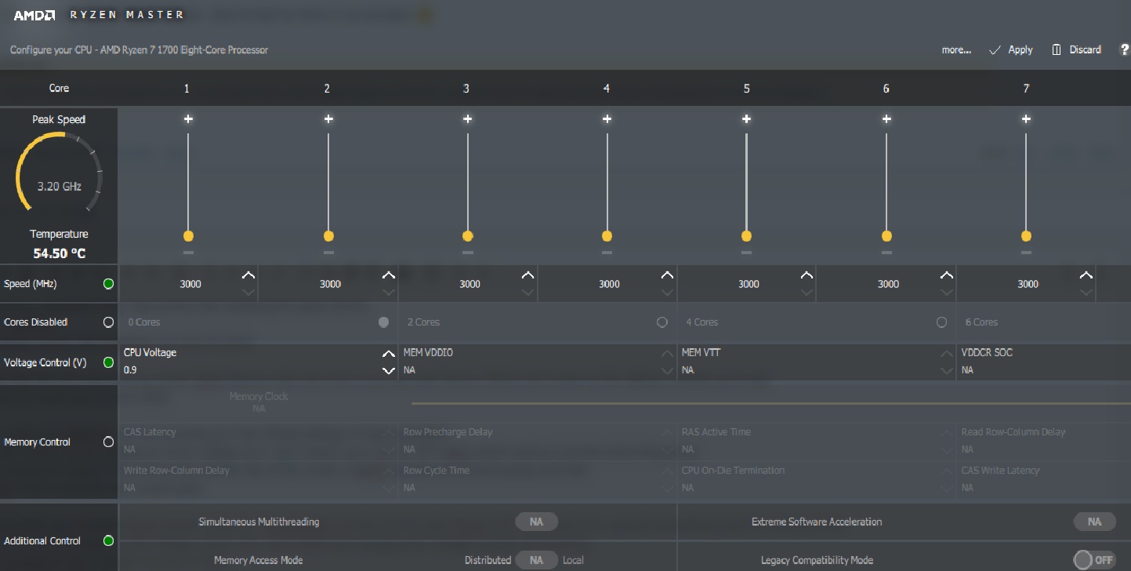Toggle the Memory Control indicator

(108, 442)
